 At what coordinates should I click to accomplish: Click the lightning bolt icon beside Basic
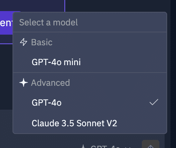click(23, 42)
